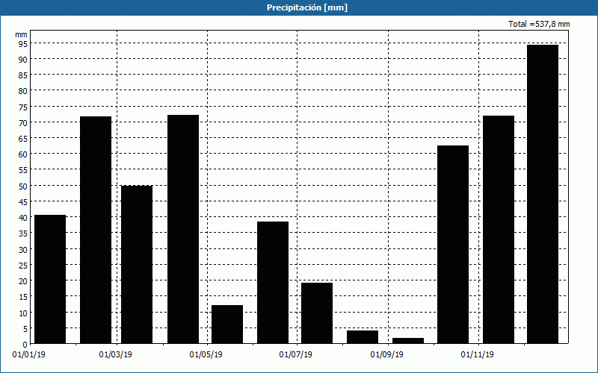Click the January bar near 40 mm
The height and width of the screenshot is (373, 598).
point(50,279)
